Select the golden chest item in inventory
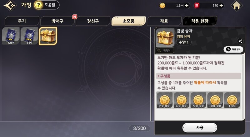The image size is (250, 137). coord(48,36)
